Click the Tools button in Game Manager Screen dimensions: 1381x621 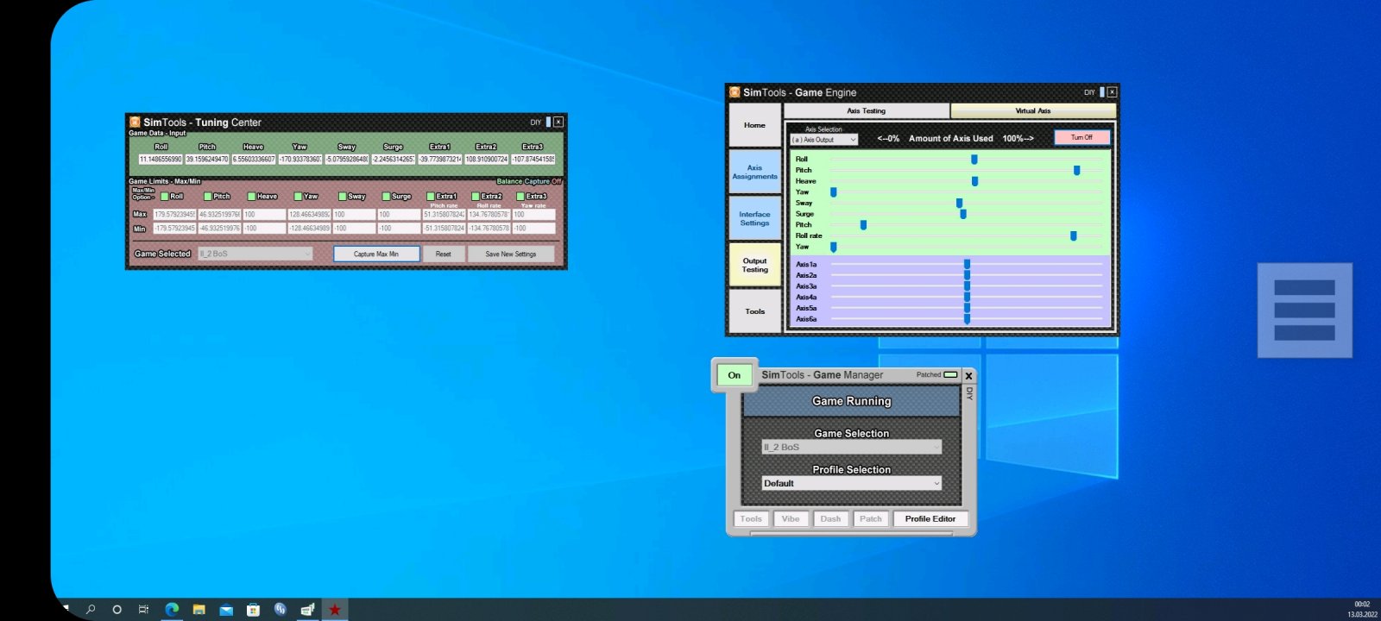point(751,518)
